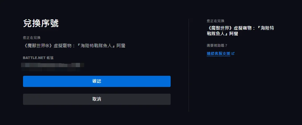The image size is (302, 125).
Task: Open the 連絡客服支援 support link
Action: (x=218, y=54)
